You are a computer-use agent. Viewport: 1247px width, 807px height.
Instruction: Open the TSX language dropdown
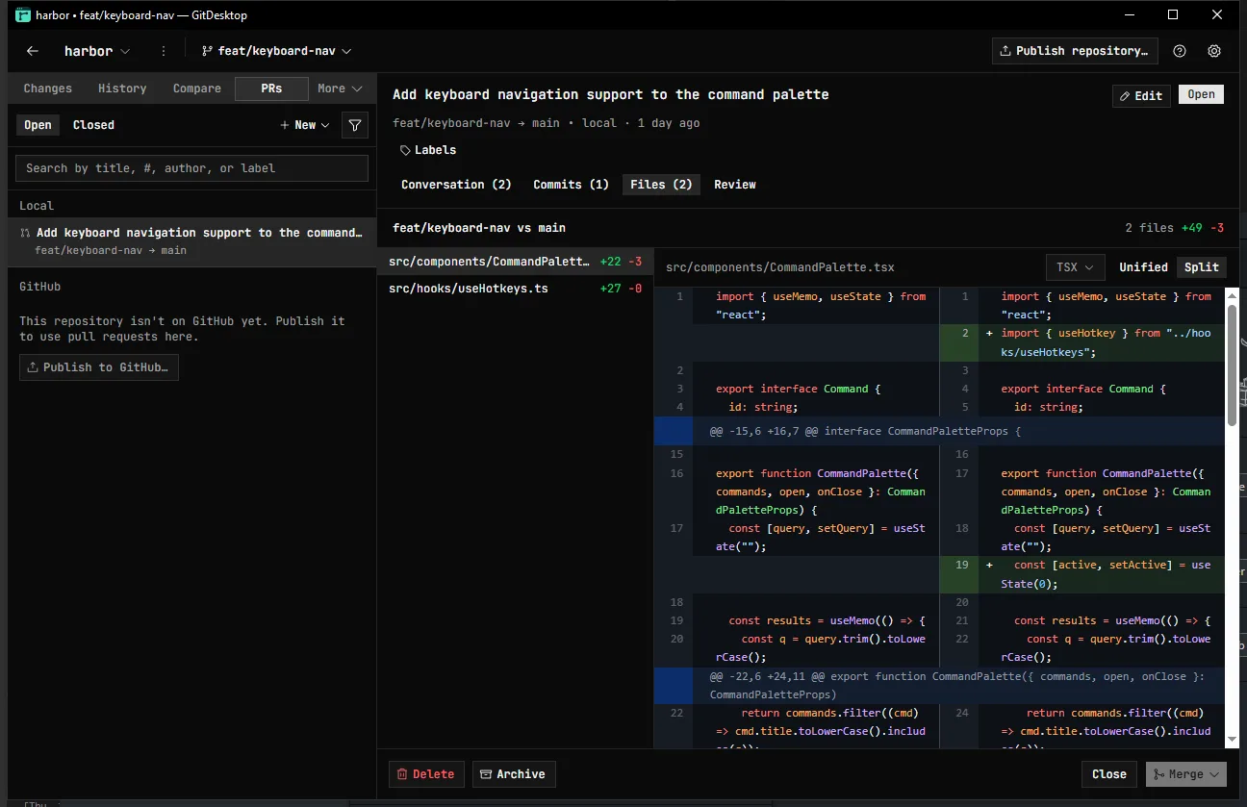1075,267
